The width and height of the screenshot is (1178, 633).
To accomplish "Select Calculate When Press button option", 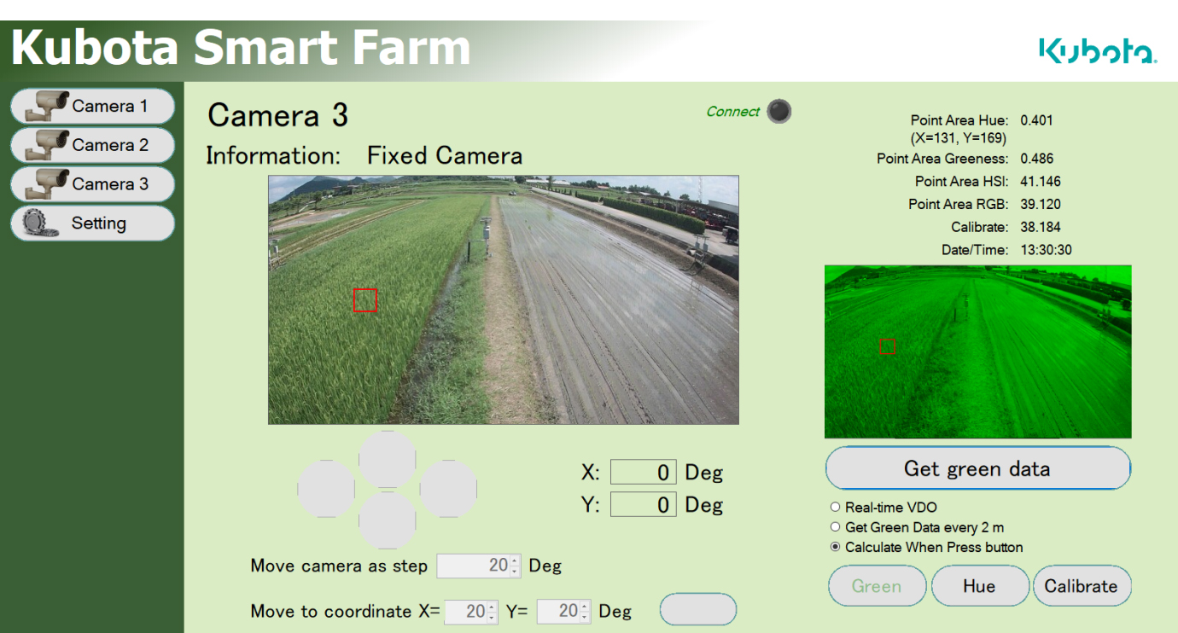I will pyautogui.click(x=926, y=548).
